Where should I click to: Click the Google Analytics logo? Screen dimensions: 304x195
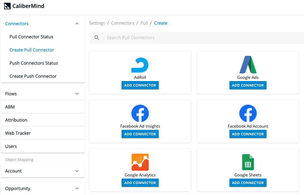(x=140, y=162)
